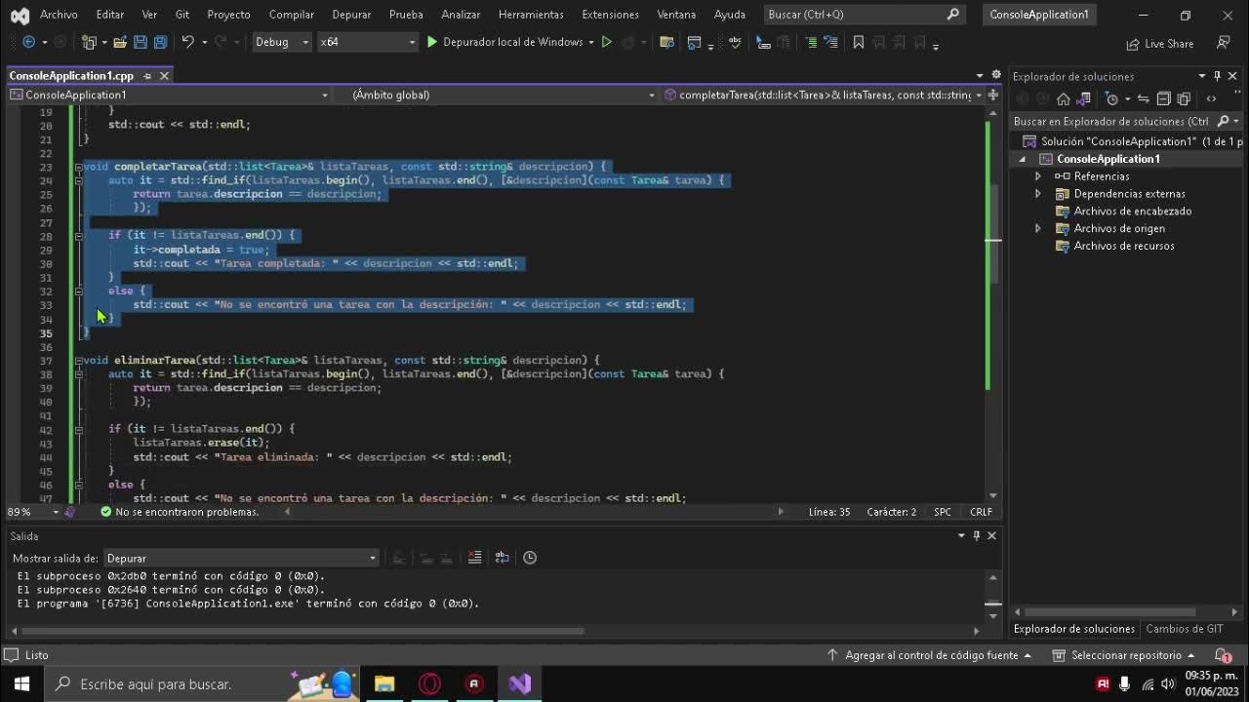Image resolution: width=1249 pixels, height=702 pixels.
Task: Click the Save All double-disk icon
Action: pyautogui.click(x=160, y=42)
